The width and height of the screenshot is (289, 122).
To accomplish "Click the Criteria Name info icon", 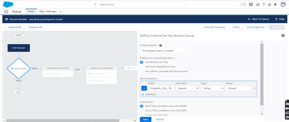I will (x=160, y=45).
